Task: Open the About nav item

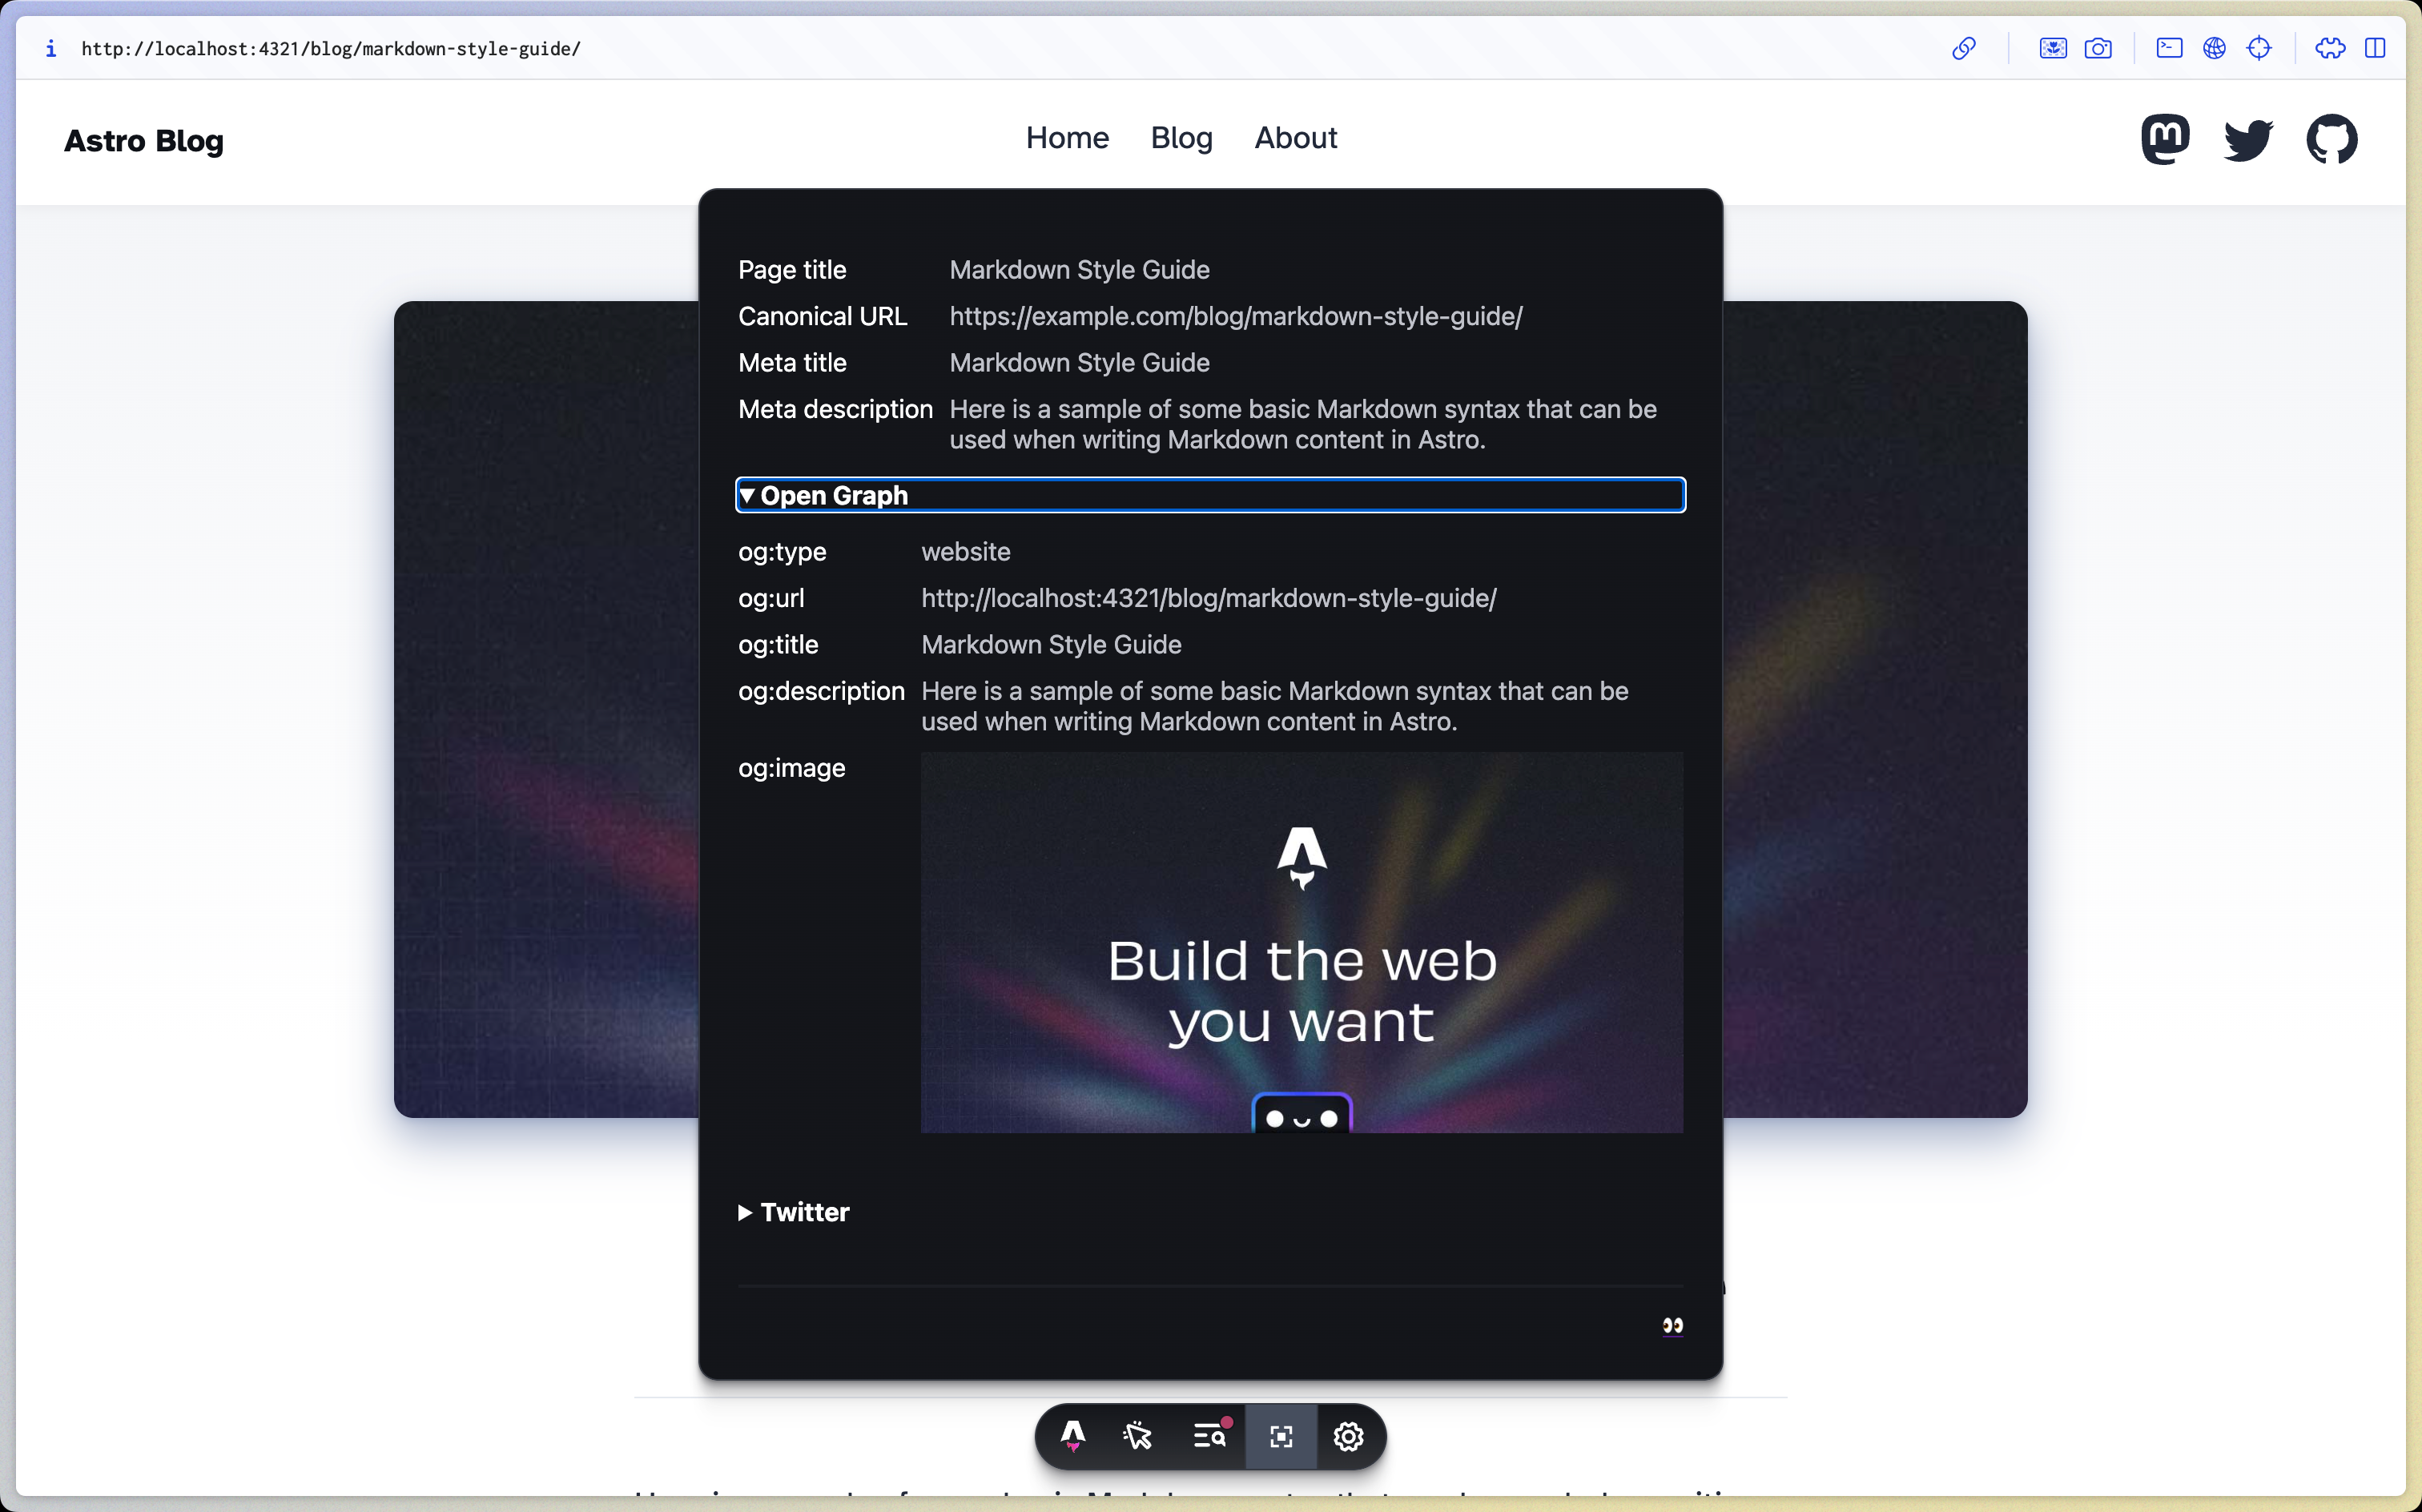Action: pos(1295,138)
